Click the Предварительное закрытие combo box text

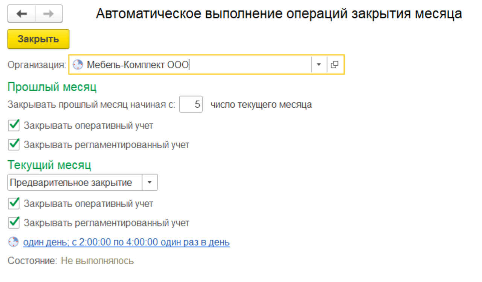coord(72,182)
